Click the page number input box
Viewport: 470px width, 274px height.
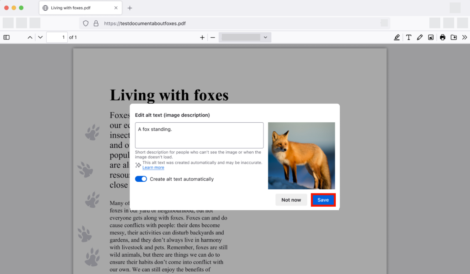[57, 37]
